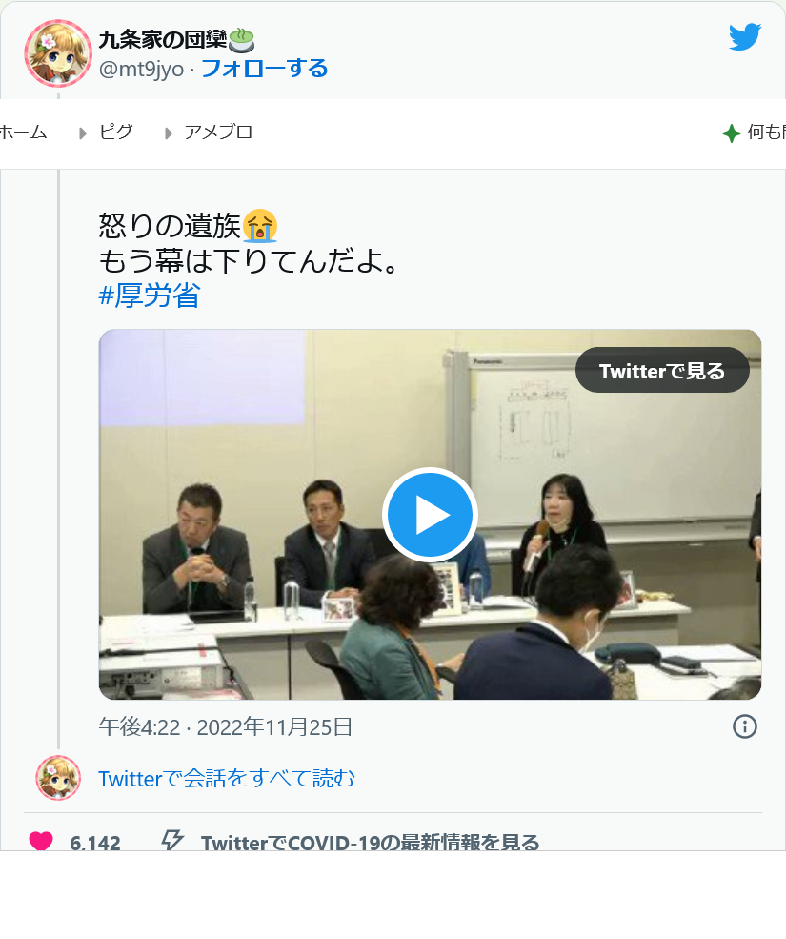The image size is (786, 939).
Task: Open the #厚労省 hashtag link
Action: pos(150,296)
